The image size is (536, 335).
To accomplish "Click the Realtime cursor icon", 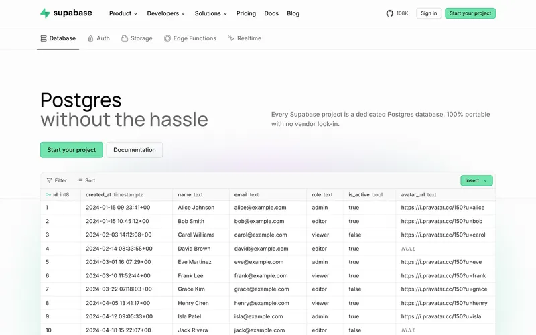I will 231,38.
